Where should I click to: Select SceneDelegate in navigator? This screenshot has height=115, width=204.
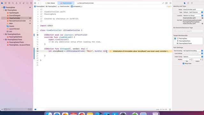[x=15, y=15]
